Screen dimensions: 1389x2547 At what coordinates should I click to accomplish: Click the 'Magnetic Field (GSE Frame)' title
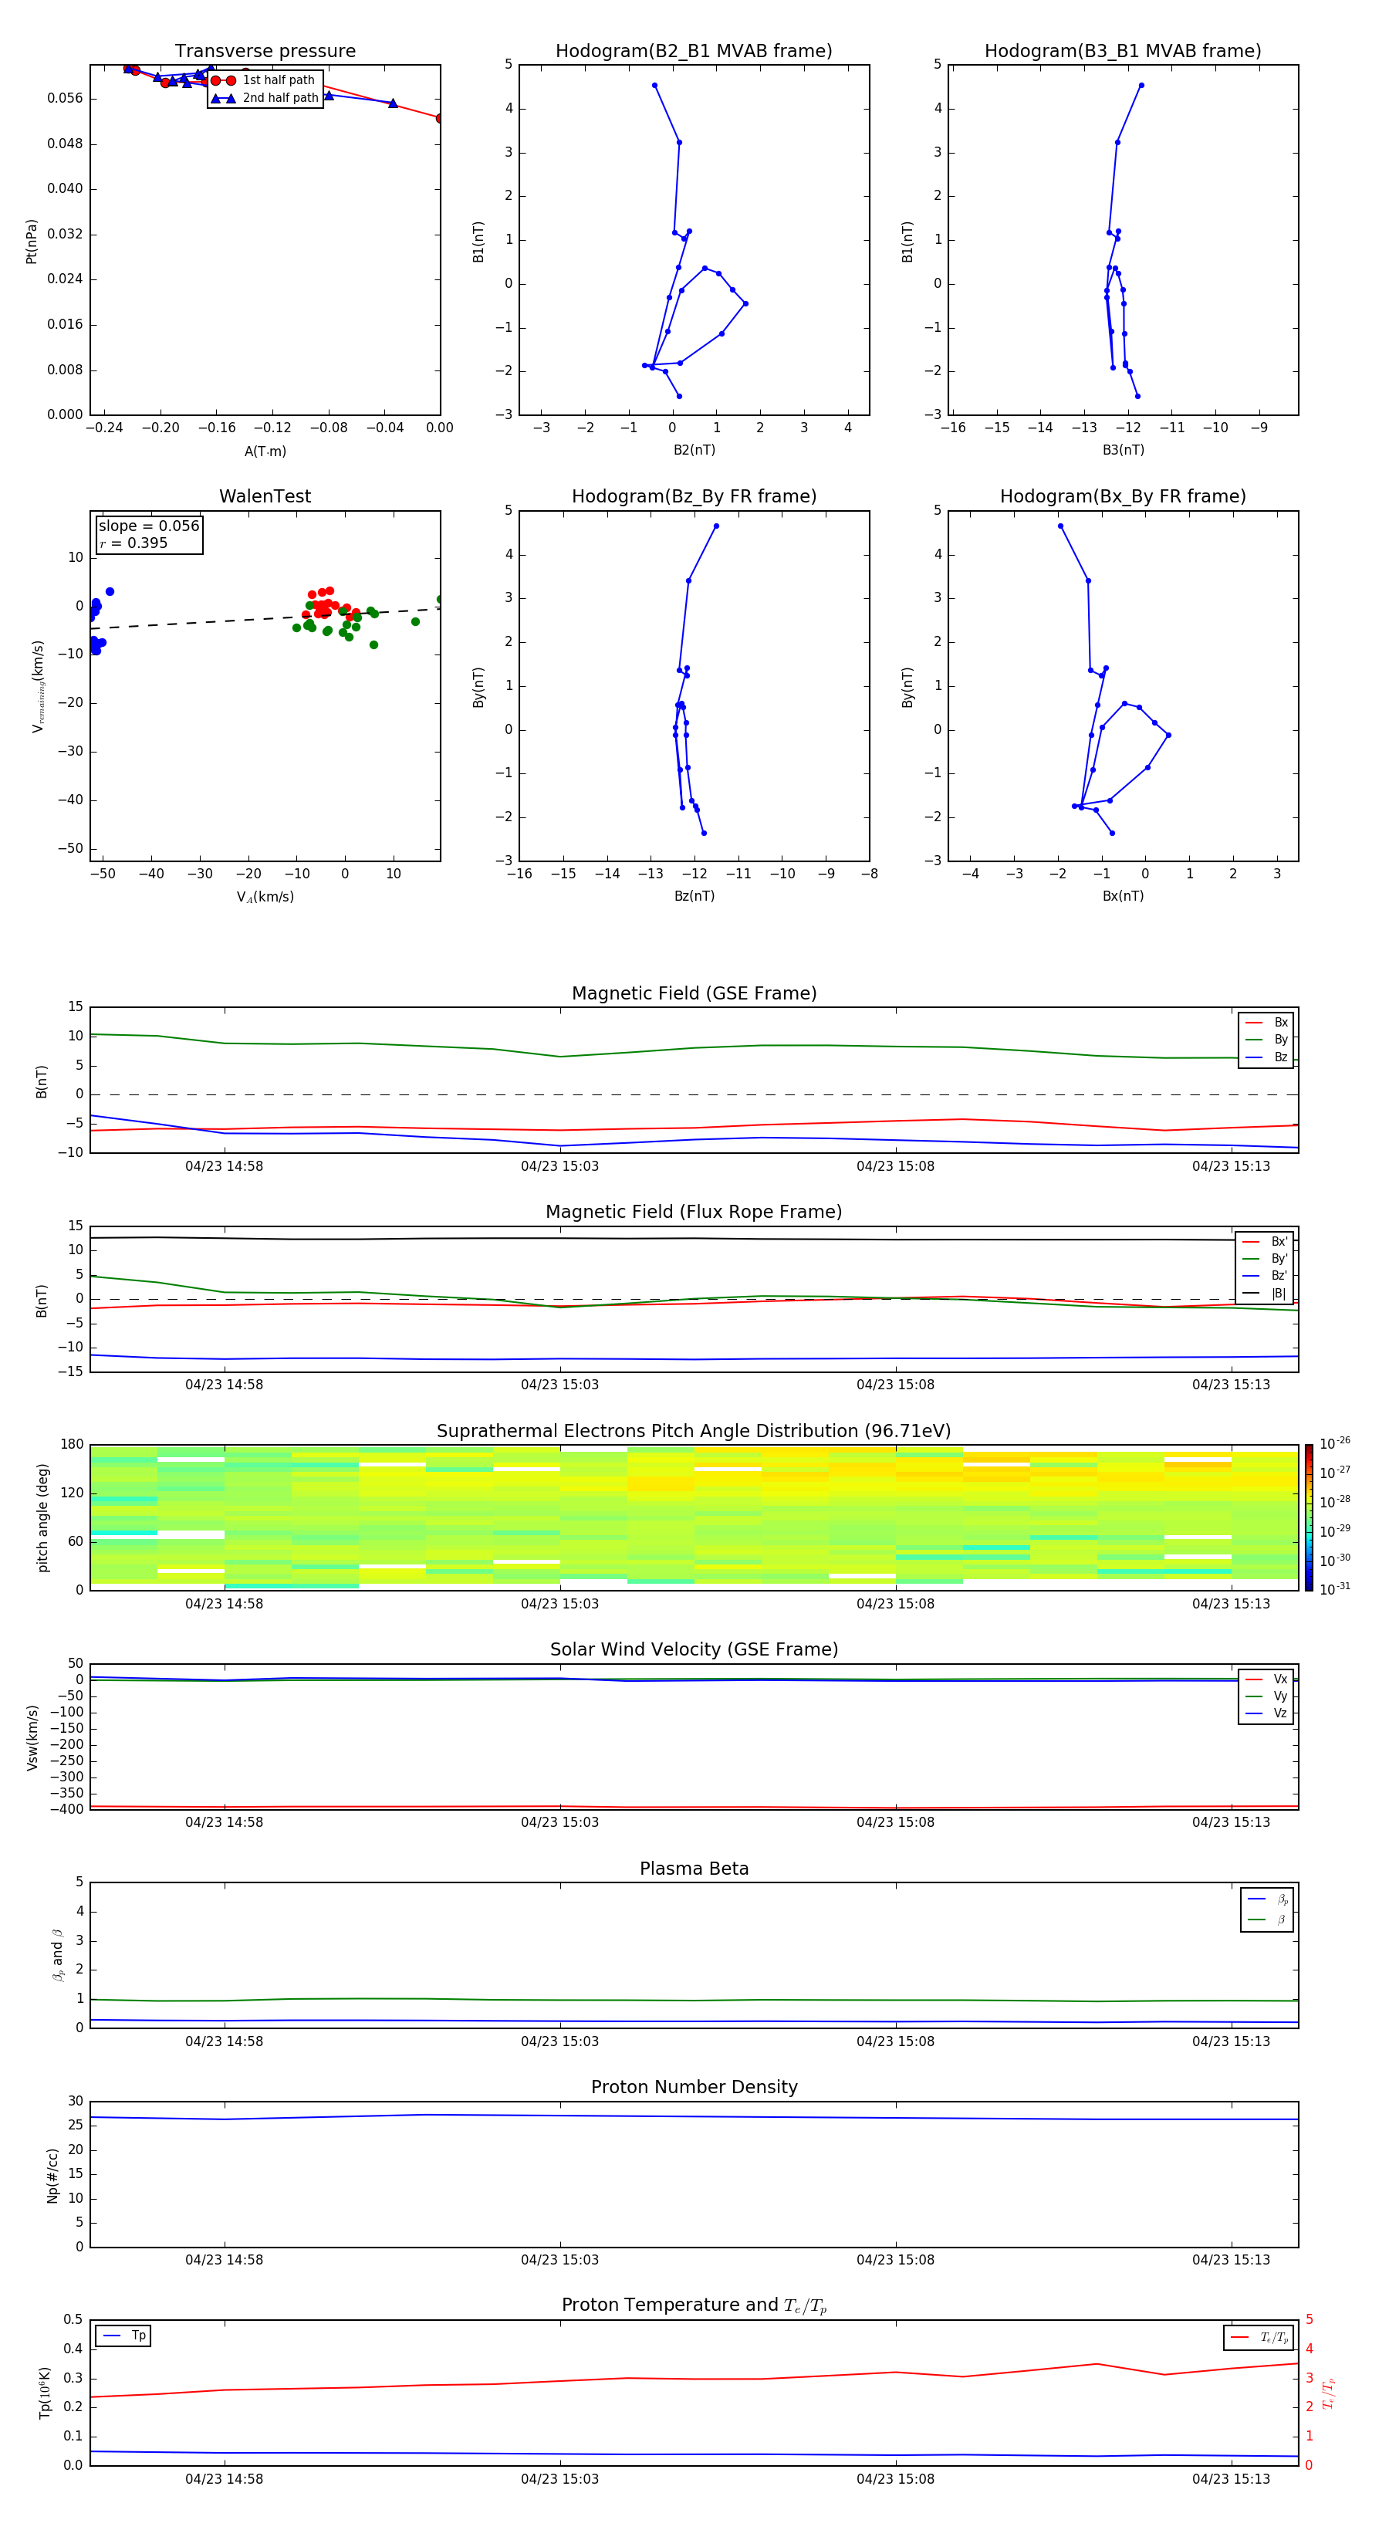[694, 993]
